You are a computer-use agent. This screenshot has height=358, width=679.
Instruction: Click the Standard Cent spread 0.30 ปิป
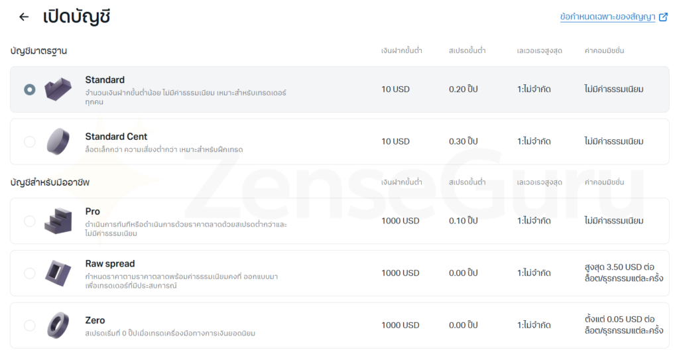463,142
